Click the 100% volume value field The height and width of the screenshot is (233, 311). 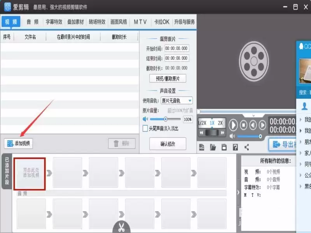tap(188, 120)
